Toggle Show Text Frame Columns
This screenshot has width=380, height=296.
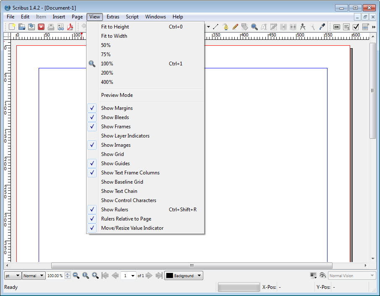pyautogui.click(x=145, y=173)
